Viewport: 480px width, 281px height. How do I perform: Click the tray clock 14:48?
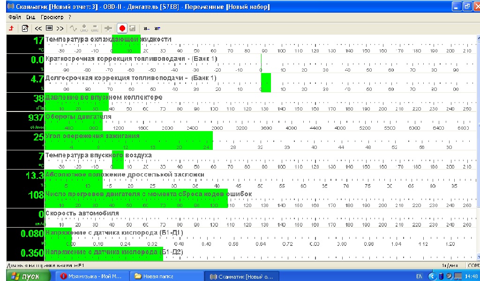pos(472,276)
